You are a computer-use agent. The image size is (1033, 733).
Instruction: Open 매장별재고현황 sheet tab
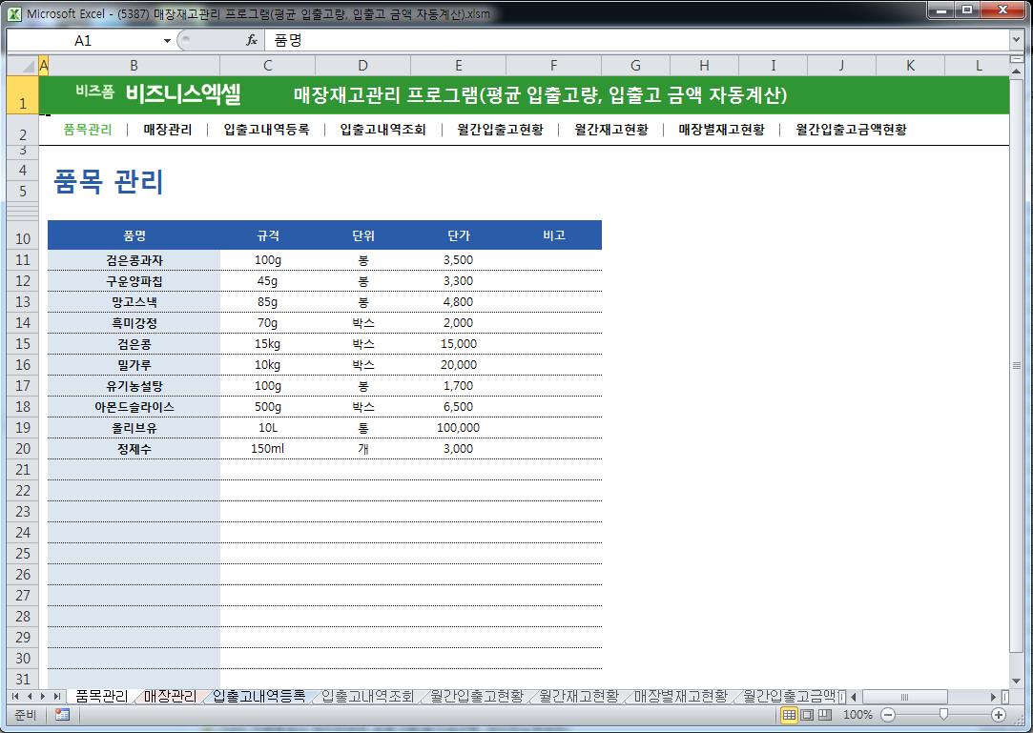(x=680, y=696)
